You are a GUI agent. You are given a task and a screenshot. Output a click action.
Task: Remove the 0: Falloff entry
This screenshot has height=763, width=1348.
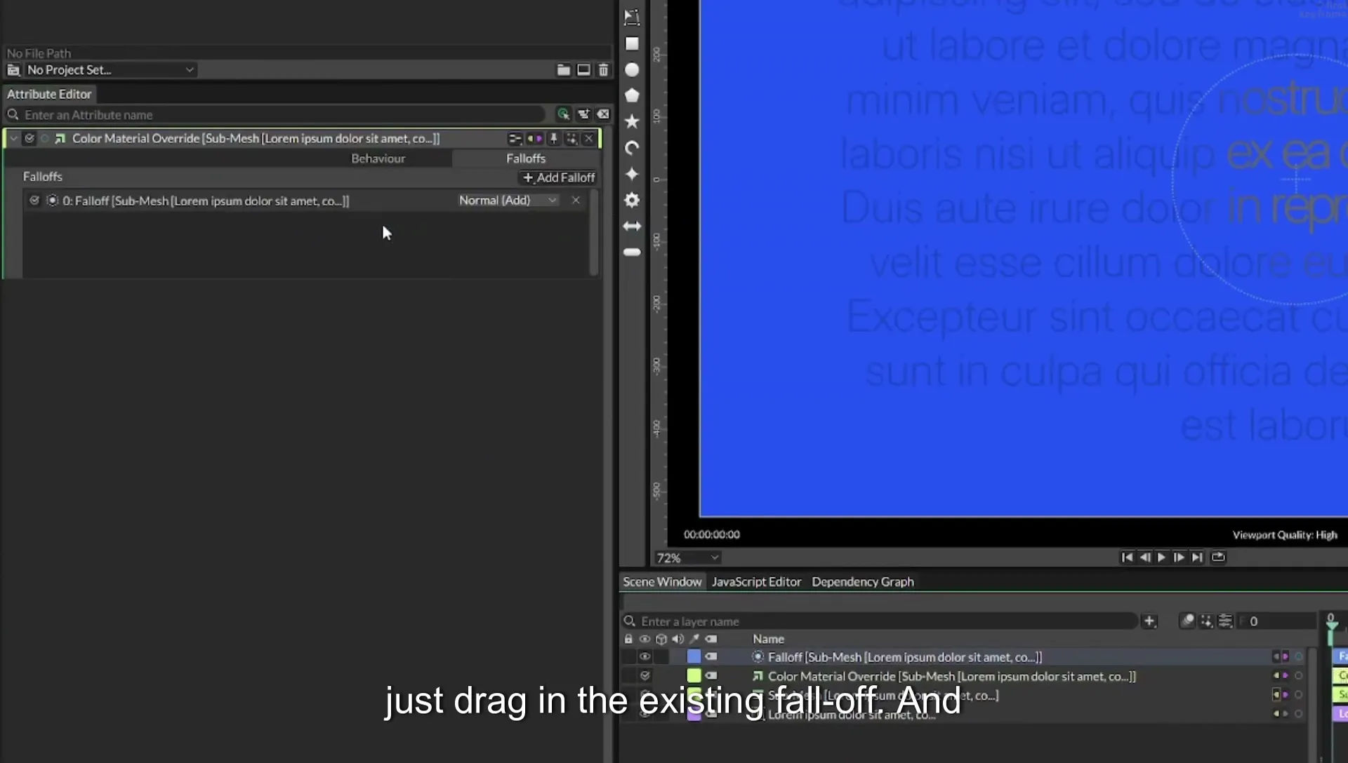point(576,201)
